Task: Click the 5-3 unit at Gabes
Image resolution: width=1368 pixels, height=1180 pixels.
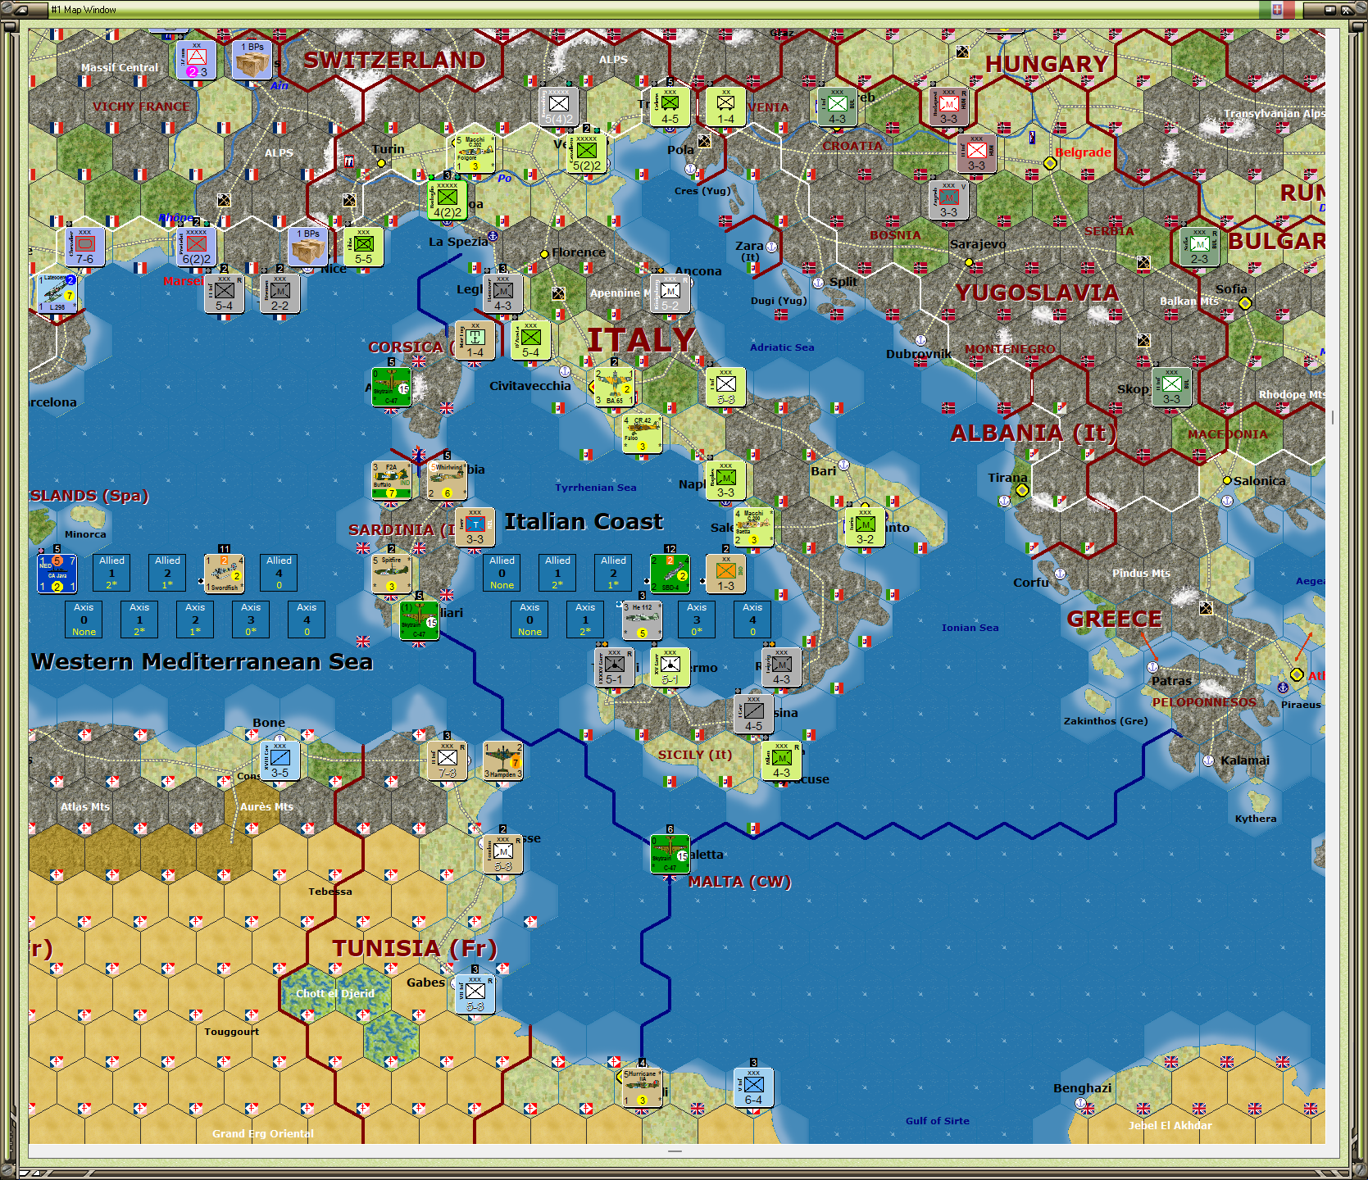Action: point(475,994)
